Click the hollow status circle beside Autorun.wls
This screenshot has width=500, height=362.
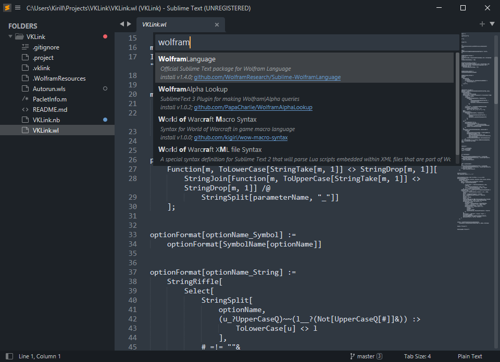point(105,88)
